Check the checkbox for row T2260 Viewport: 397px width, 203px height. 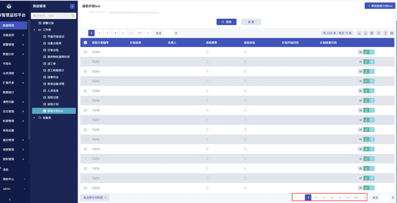(x=85, y=91)
